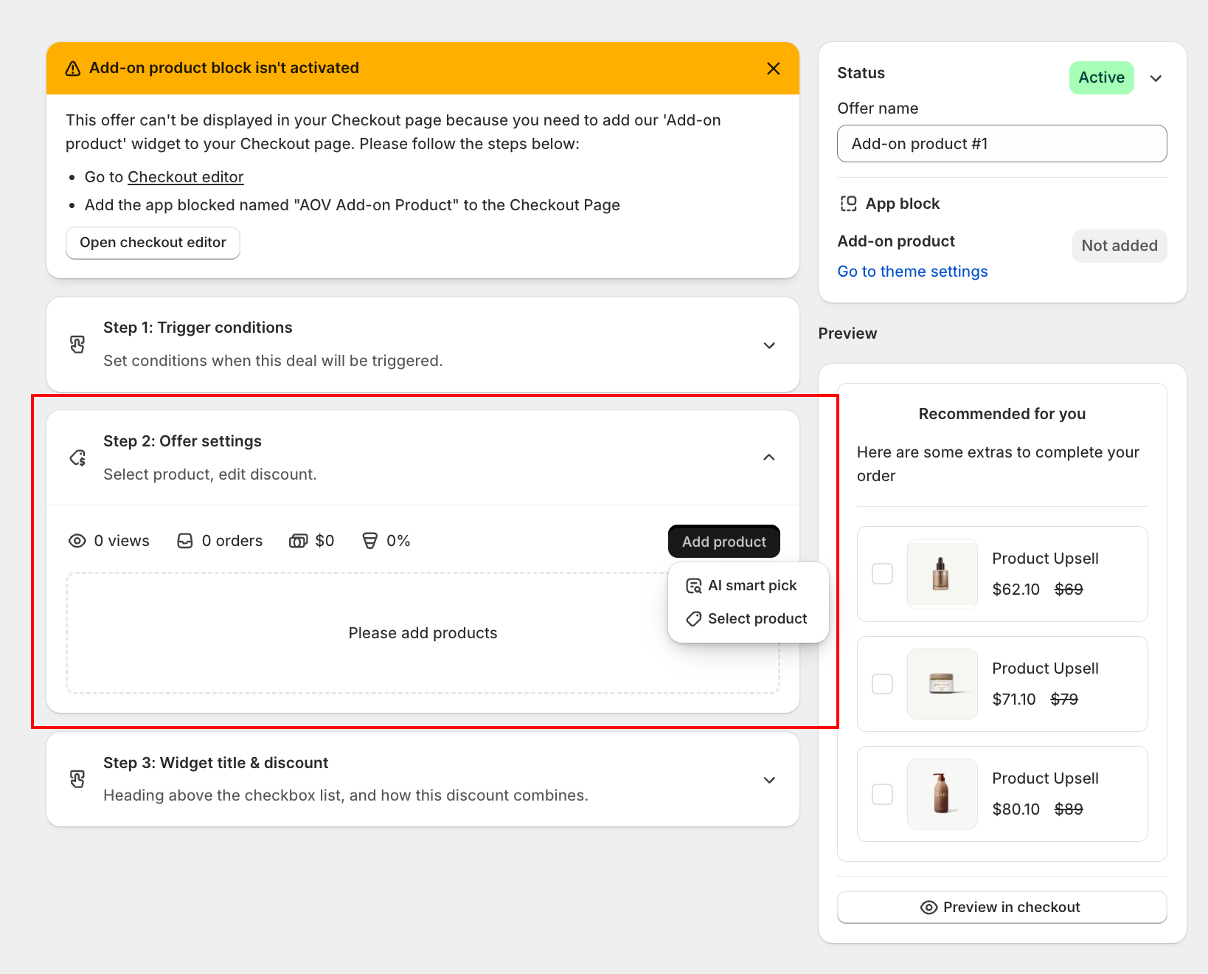This screenshot has height=974, width=1208.
Task: Click the orders inbox icon
Action: [x=185, y=541]
